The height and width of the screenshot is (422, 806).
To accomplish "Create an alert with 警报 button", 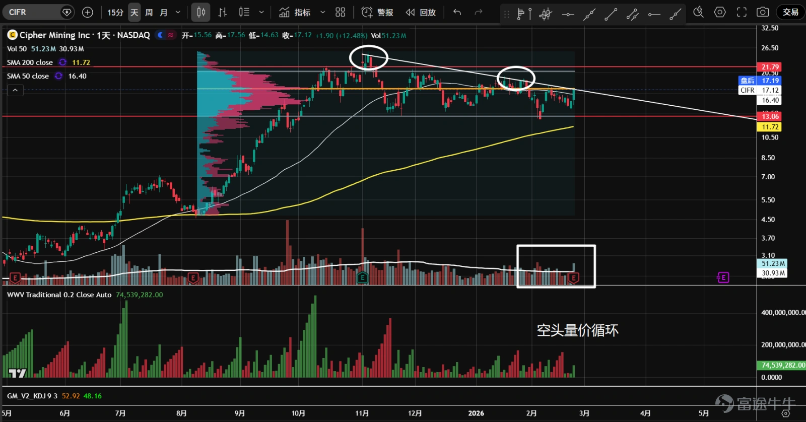I will coord(378,12).
